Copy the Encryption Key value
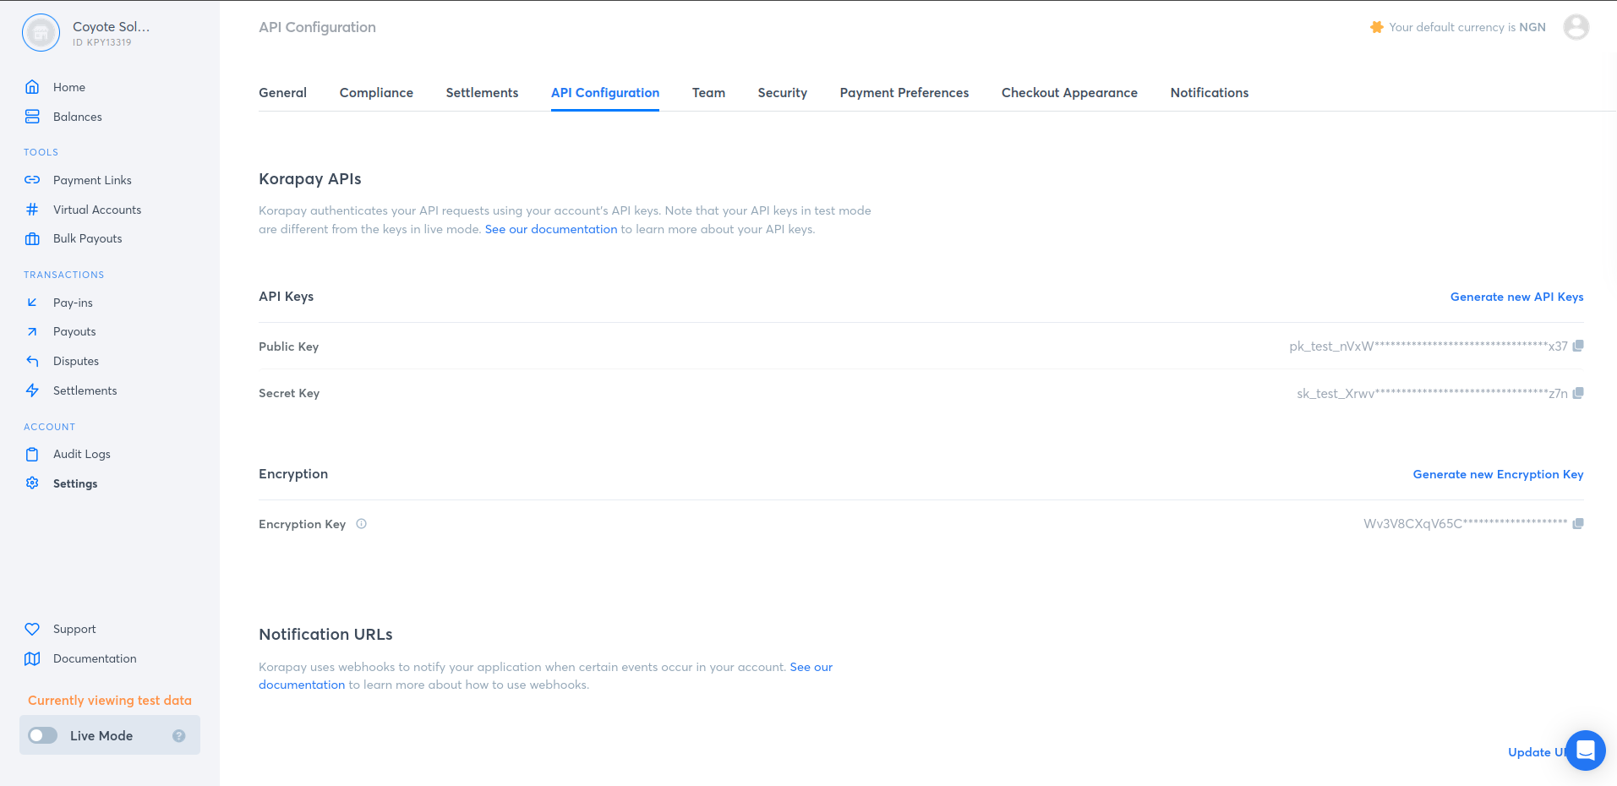 click(x=1577, y=524)
